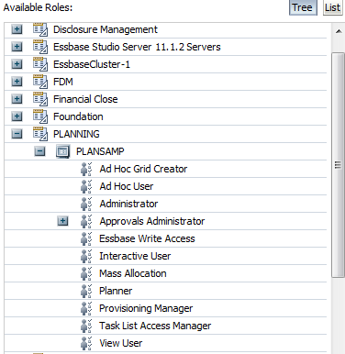Select the PLANSAMP application
This screenshot has height=354, width=345.
tap(100, 151)
